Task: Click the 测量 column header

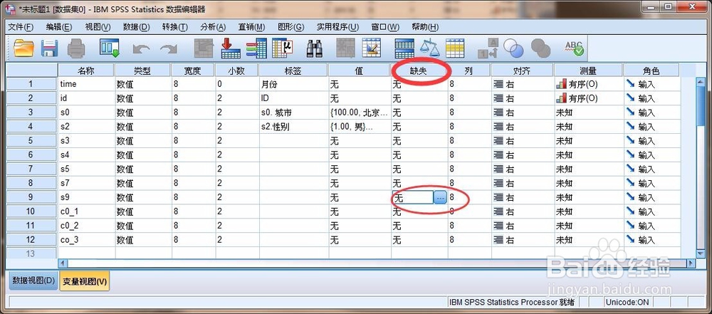Action: [589, 70]
